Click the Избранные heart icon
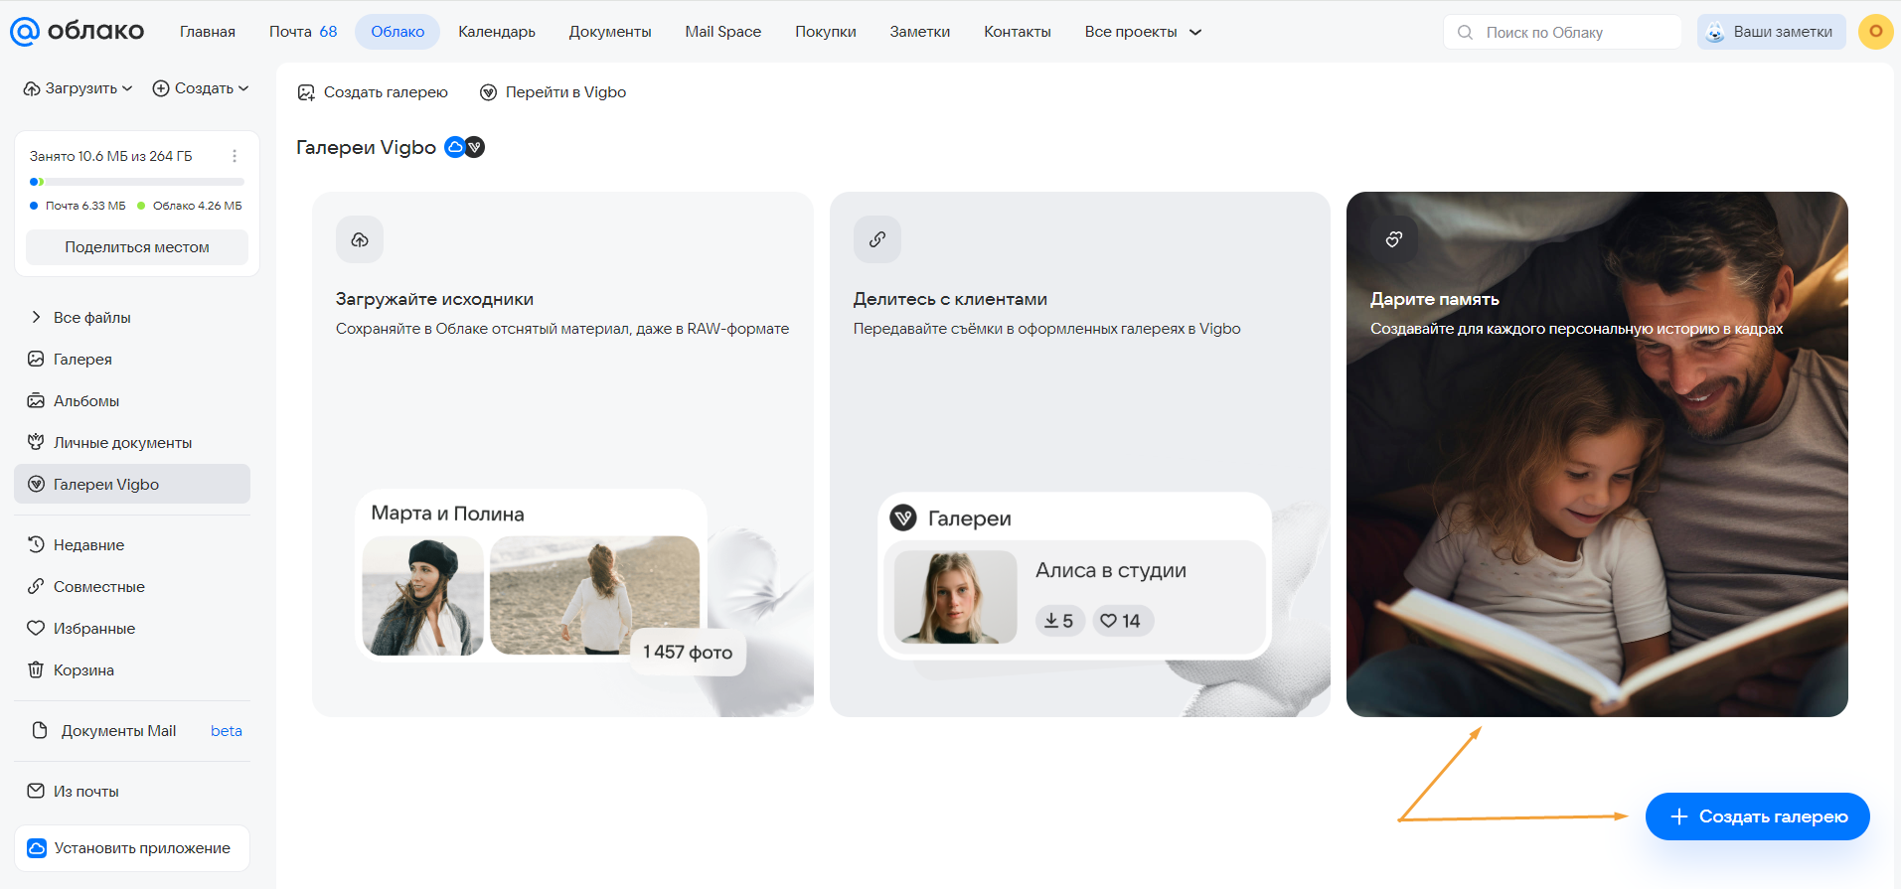Screen dimensions: 1901x889 coord(36,628)
